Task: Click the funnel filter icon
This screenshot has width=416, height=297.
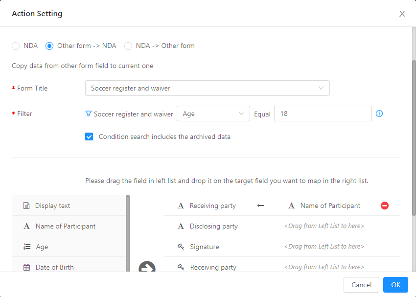Action: (x=89, y=114)
